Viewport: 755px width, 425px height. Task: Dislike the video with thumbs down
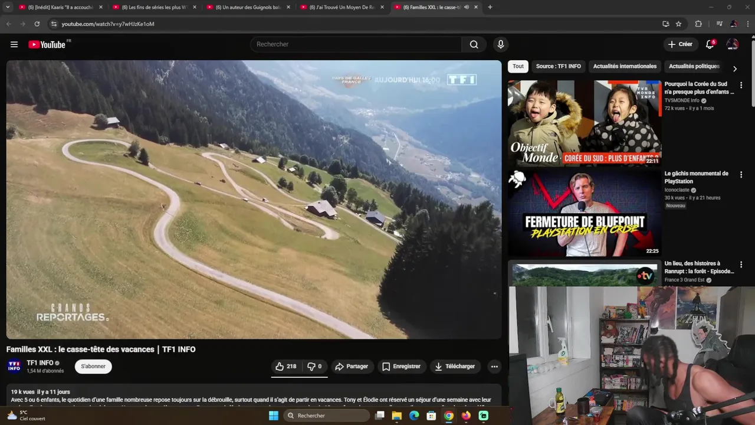point(315,367)
